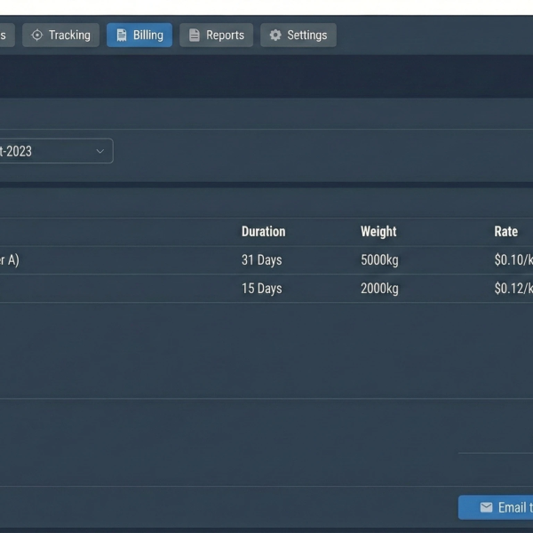Click the Tracking crosshair icon
This screenshot has height=533, width=533.
click(x=37, y=36)
